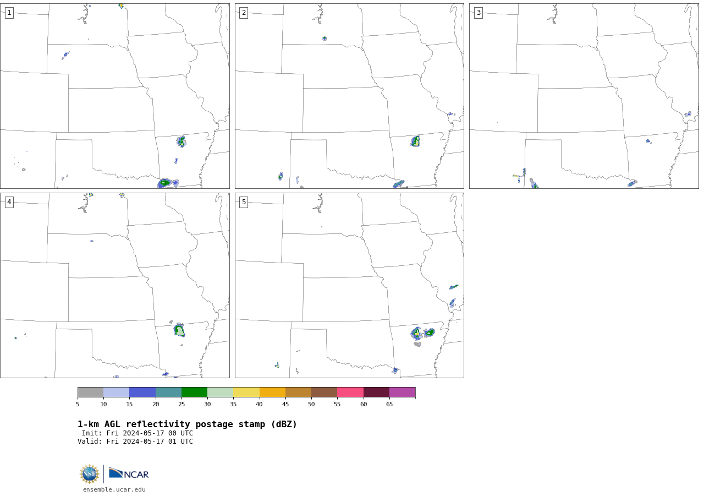The image size is (704, 496).
Task: Click the 'Valid: Fri 2024-05-17 01 UTC' text
Action: [x=135, y=442]
